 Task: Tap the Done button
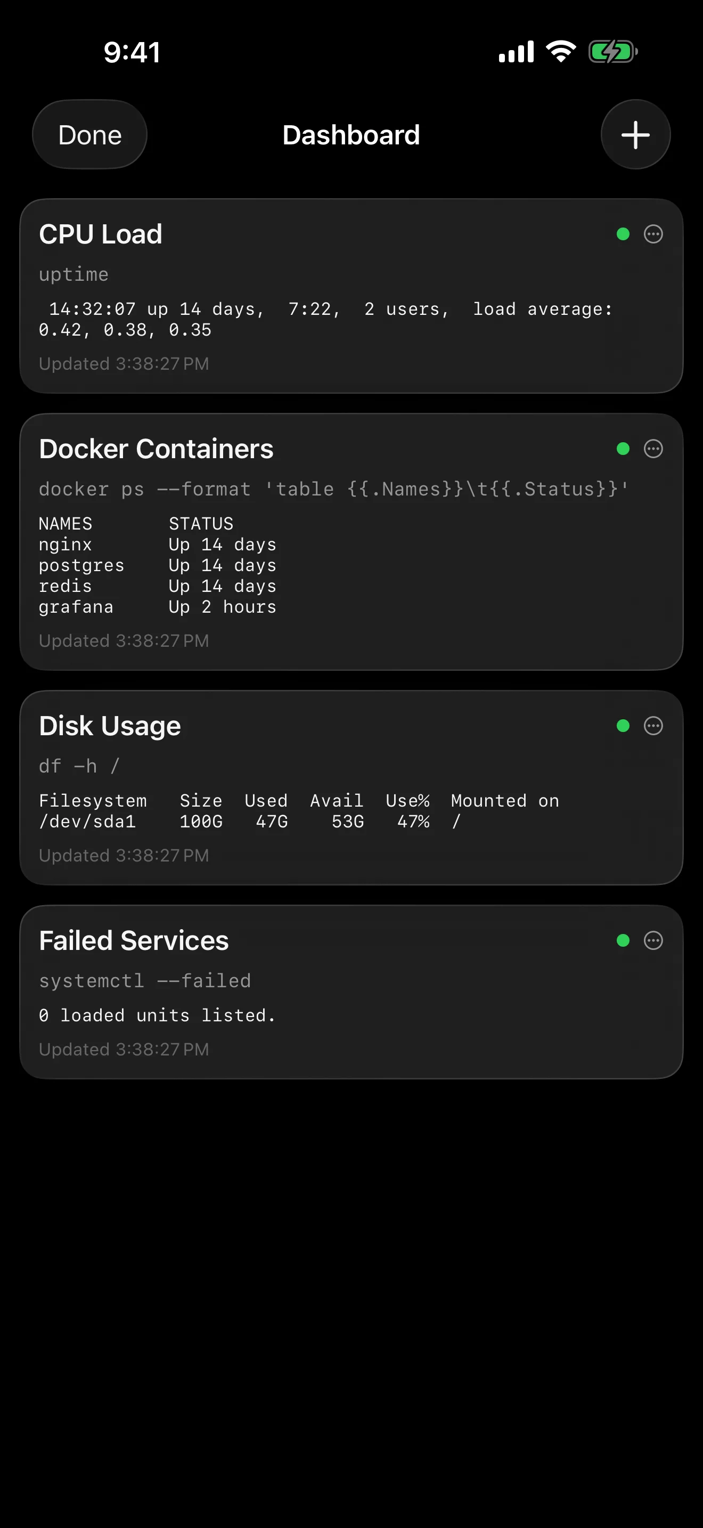[89, 135]
